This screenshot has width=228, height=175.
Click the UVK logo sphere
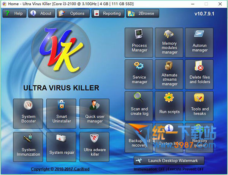[x=61, y=50]
